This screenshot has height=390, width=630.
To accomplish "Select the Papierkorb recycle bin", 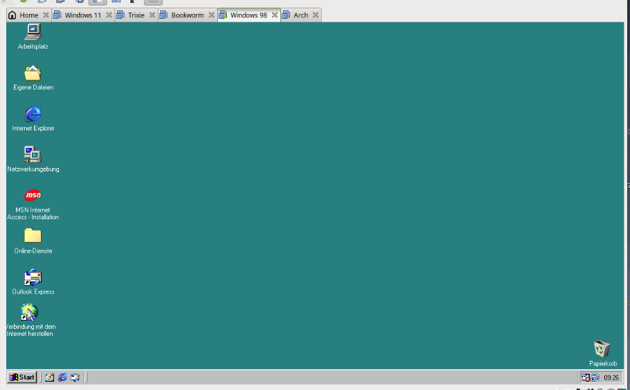I will click(x=602, y=349).
